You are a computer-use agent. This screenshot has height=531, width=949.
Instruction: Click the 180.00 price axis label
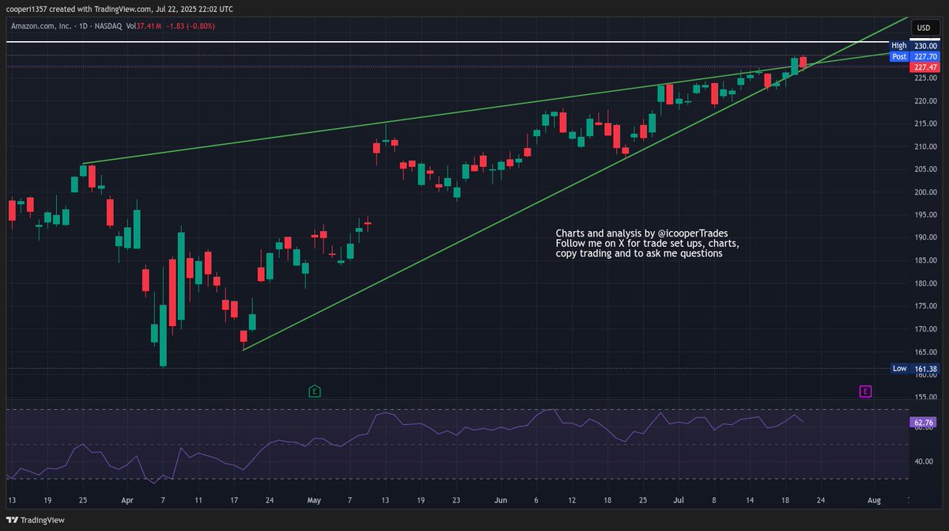(925, 283)
